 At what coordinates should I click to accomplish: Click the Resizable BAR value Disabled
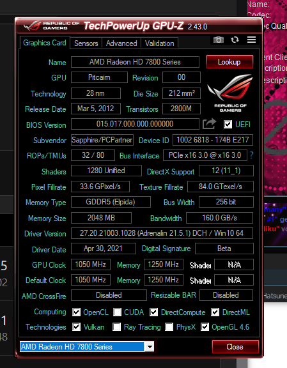(226, 295)
